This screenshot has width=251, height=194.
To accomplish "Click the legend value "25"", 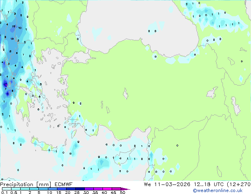I will coord(77,192).
